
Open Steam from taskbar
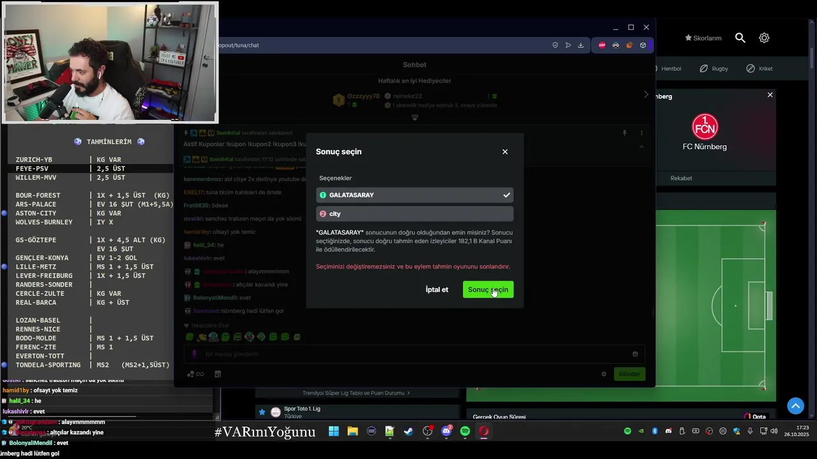pyautogui.click(x=408, y=432)
